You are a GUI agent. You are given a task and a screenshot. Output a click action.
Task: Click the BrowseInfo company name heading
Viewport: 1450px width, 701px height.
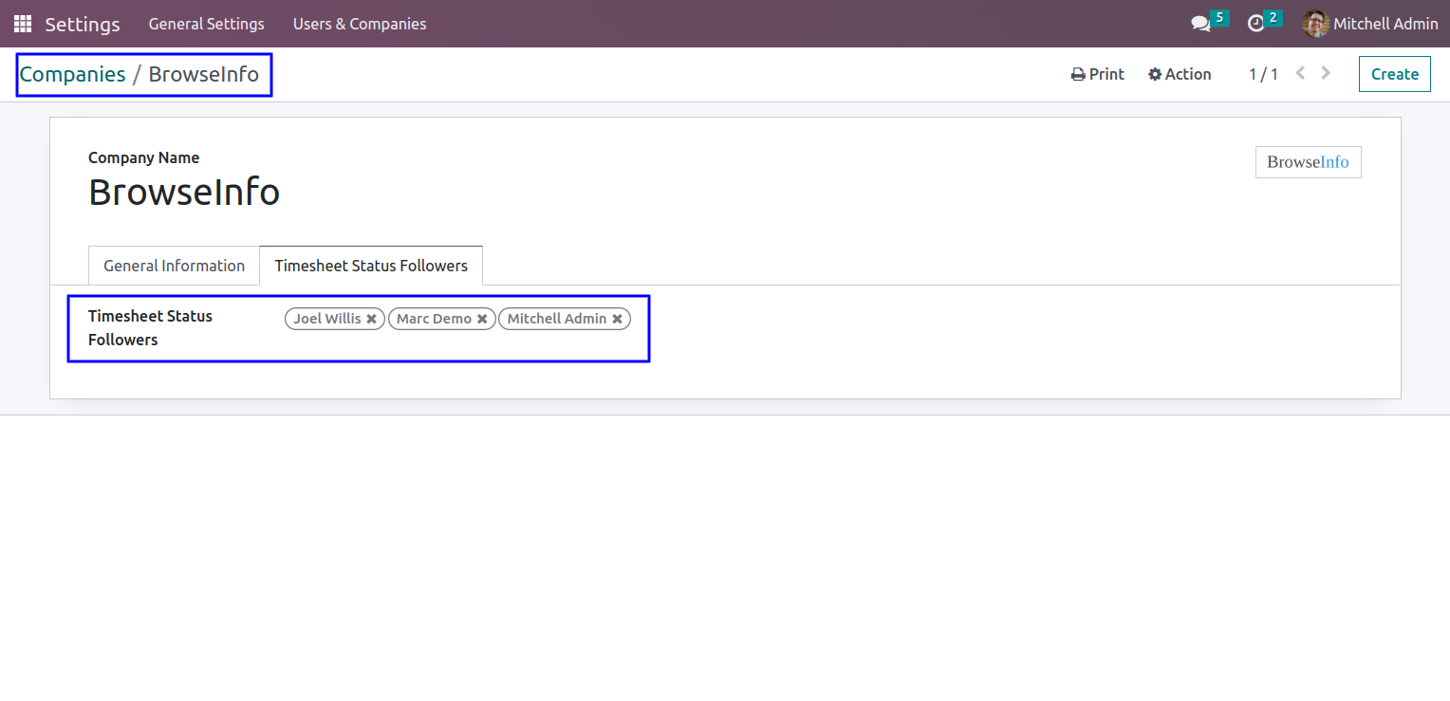click(184, 192)
